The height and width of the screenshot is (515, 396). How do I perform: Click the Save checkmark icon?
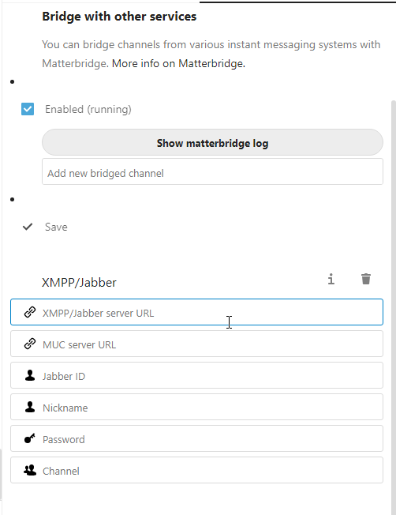28,227
